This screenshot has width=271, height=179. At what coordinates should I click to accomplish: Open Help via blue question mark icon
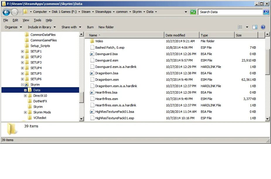[263, 27]
